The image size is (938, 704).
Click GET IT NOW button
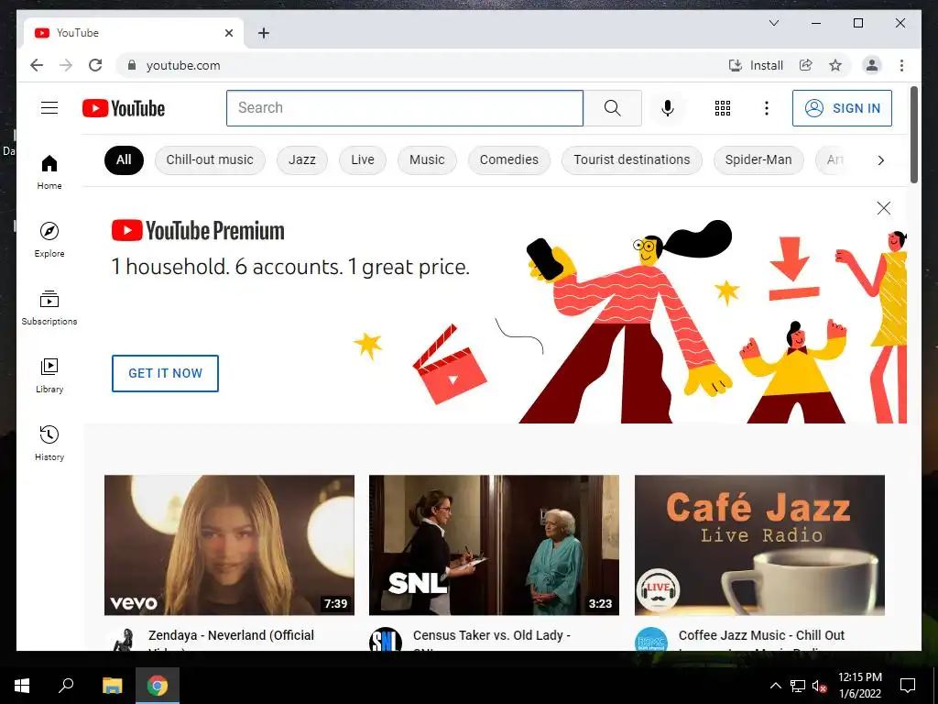point(165,373)
